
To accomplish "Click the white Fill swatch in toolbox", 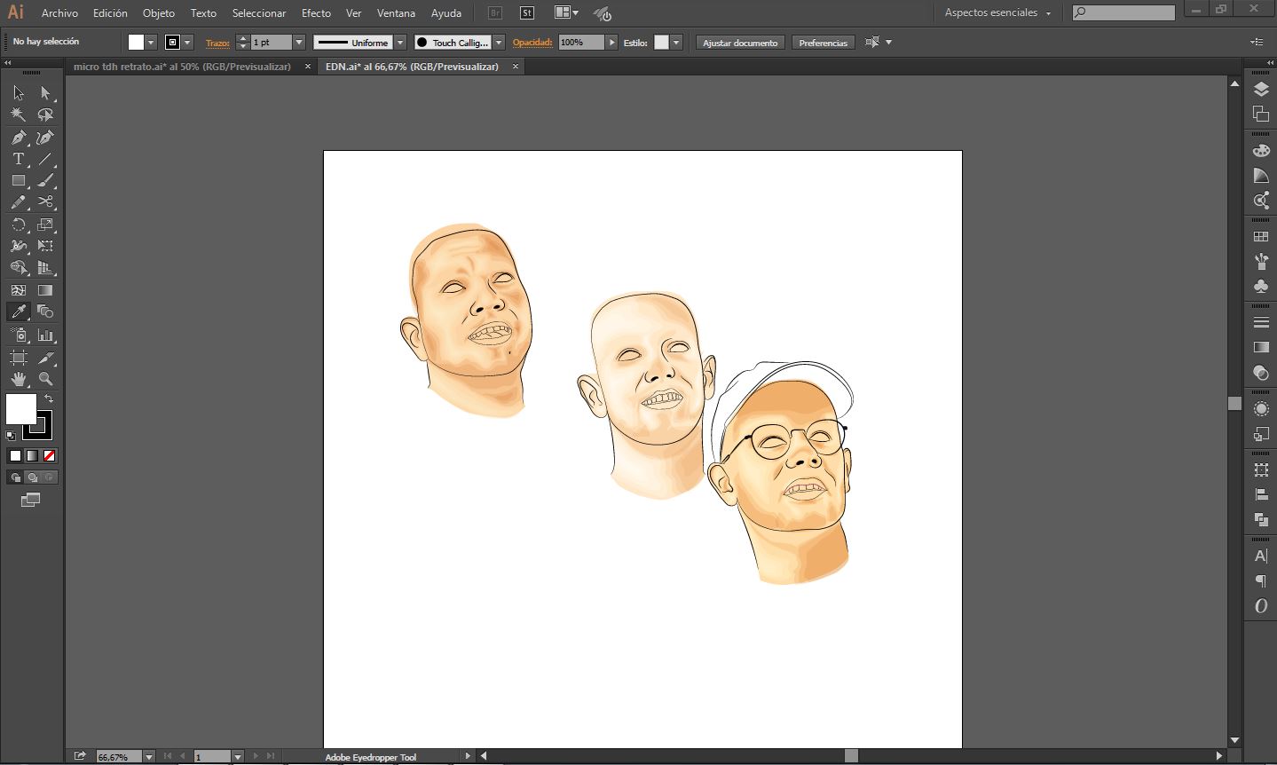I will click(21, 409).
